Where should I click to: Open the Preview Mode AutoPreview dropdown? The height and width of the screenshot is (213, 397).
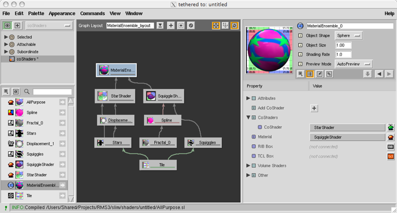pos(354,64)
